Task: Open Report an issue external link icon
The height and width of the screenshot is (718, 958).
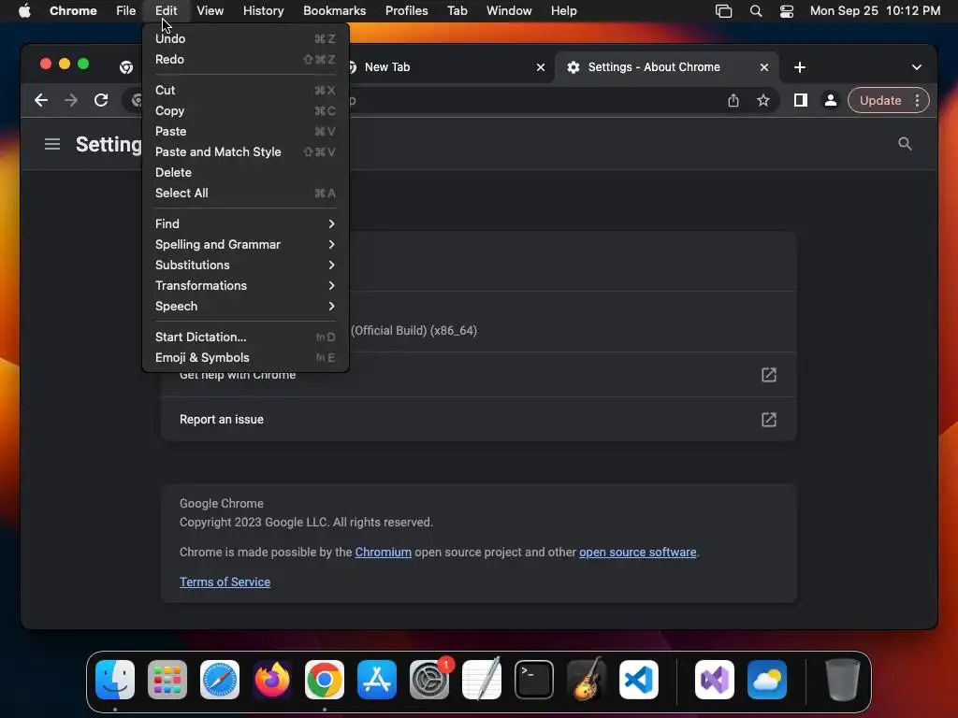Action: tap(769, 420)
